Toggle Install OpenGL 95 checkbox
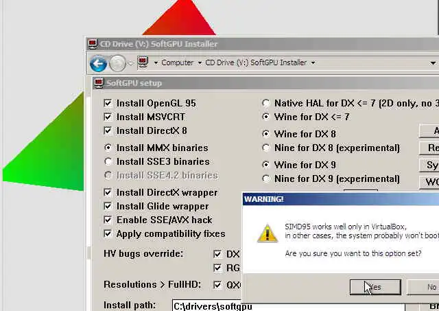The height and width of the screenshot is (311, 439). point(108,103)
